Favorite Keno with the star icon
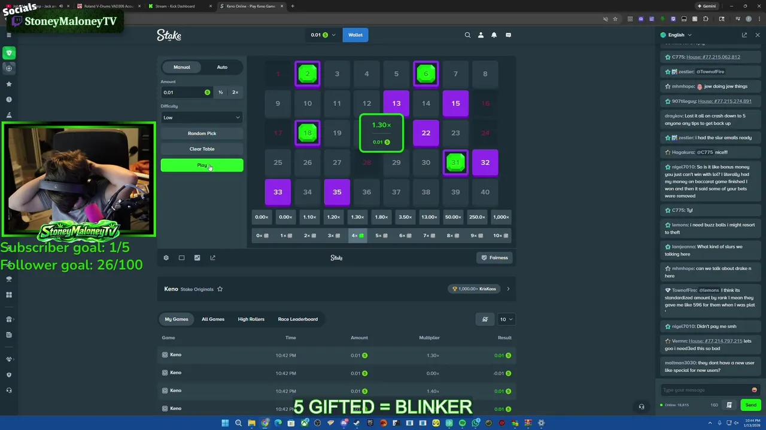The width and height of the screenshot is (766, 430). [x=220, y=289]
